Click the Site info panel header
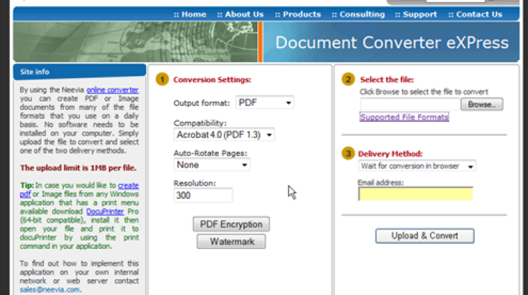528x295 pixels. pyautogui.click(x=79, y=72)
